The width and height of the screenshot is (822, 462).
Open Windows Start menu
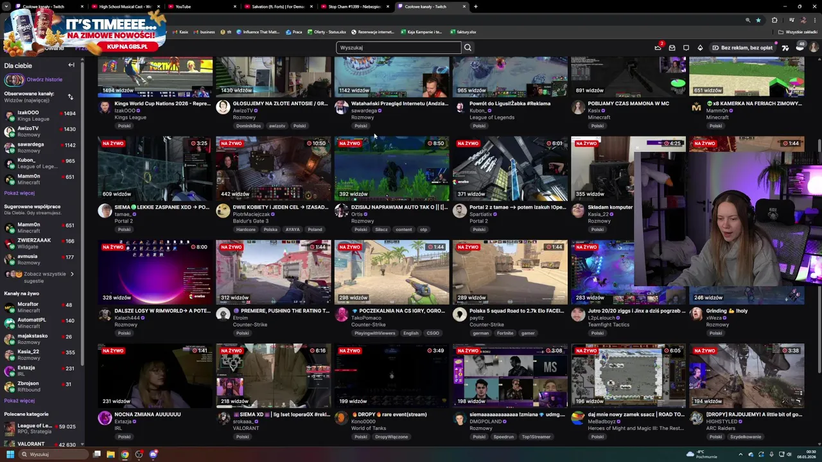pos(10,454)
